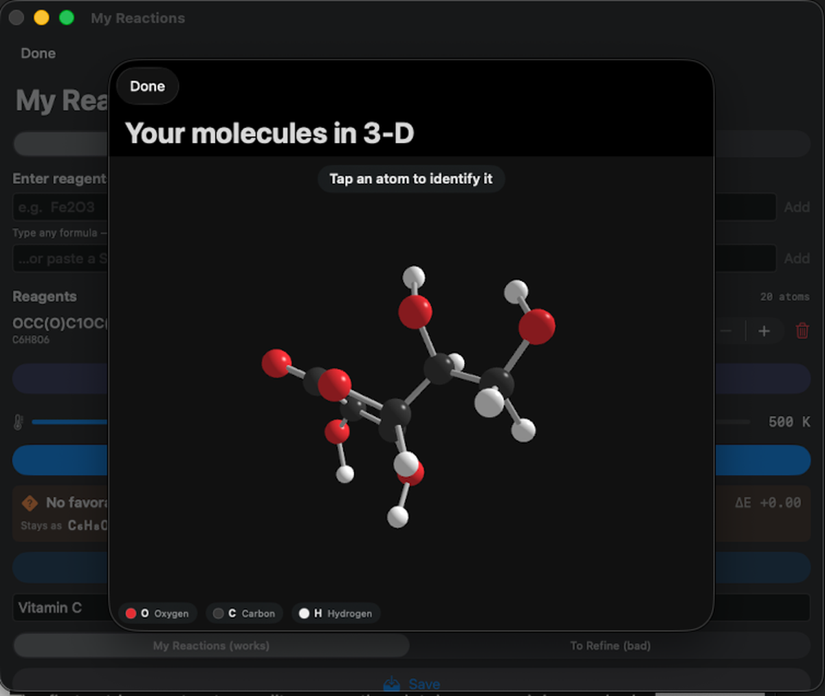Viewport: 825px width, 696px height.
Task: Click the 500 K temperature value
Action: point(789,422)
